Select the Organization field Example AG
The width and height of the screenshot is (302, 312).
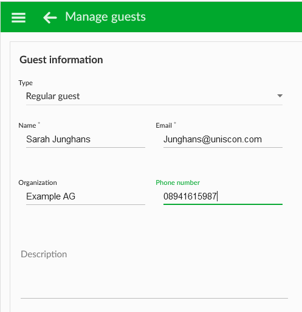click(x=86, y=196)
